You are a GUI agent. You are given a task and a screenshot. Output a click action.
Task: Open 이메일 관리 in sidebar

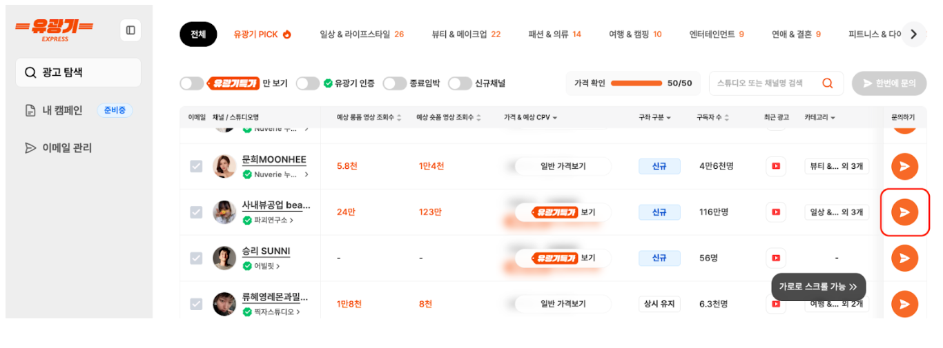[x=67, y=147]
